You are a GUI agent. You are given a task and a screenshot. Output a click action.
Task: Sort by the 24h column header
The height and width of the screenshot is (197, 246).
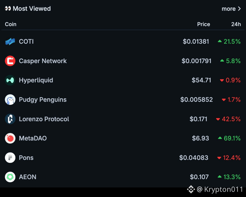(x=236, y=24)
